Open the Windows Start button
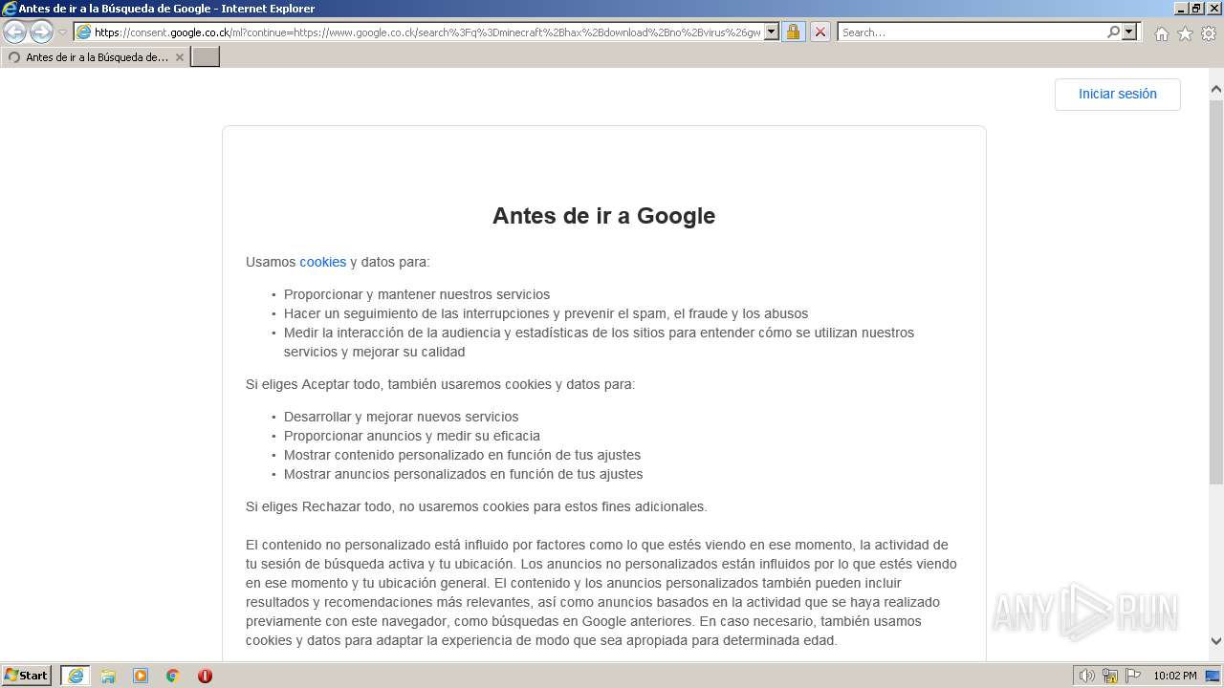Screen dimensions: 1224x688 coord(27,675)
